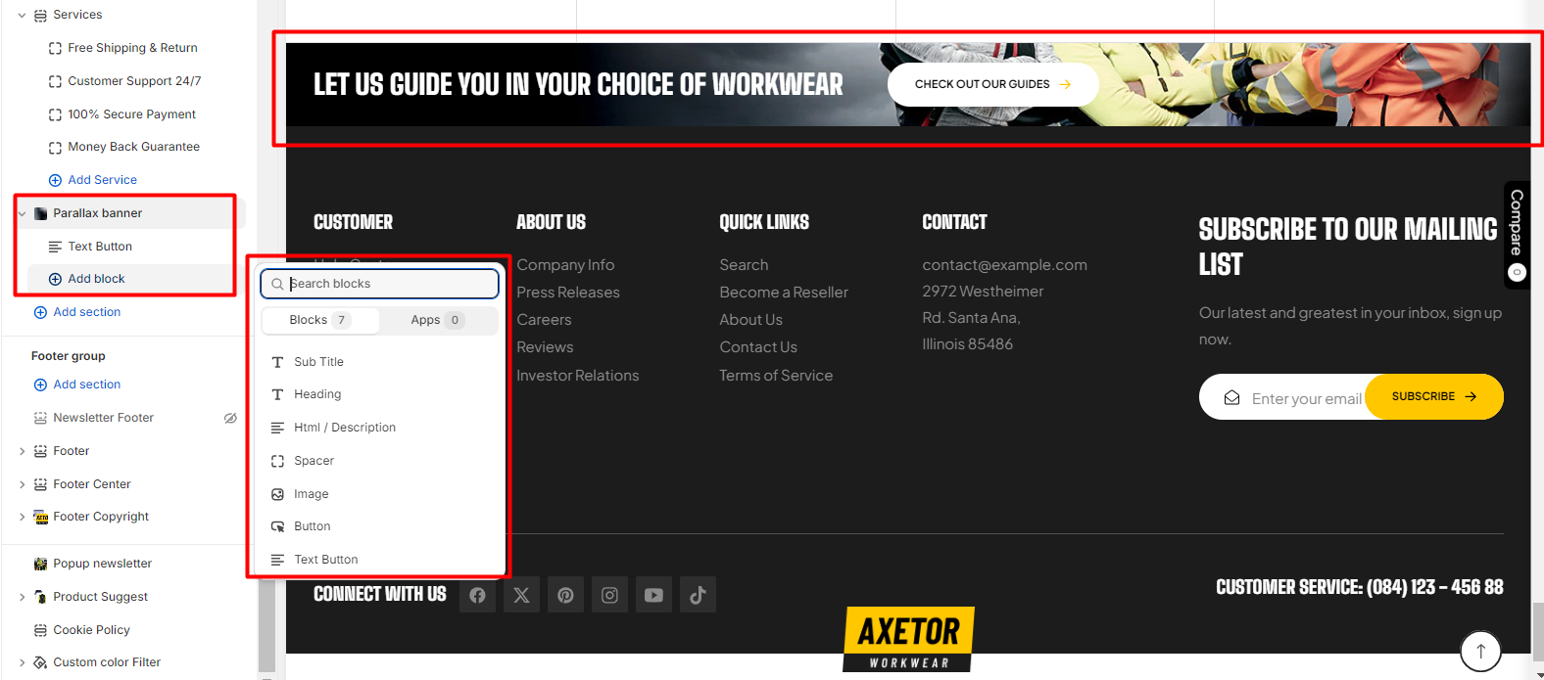Choose the Heading block from list
1544x680 pixels.
(x=317, y=394)
